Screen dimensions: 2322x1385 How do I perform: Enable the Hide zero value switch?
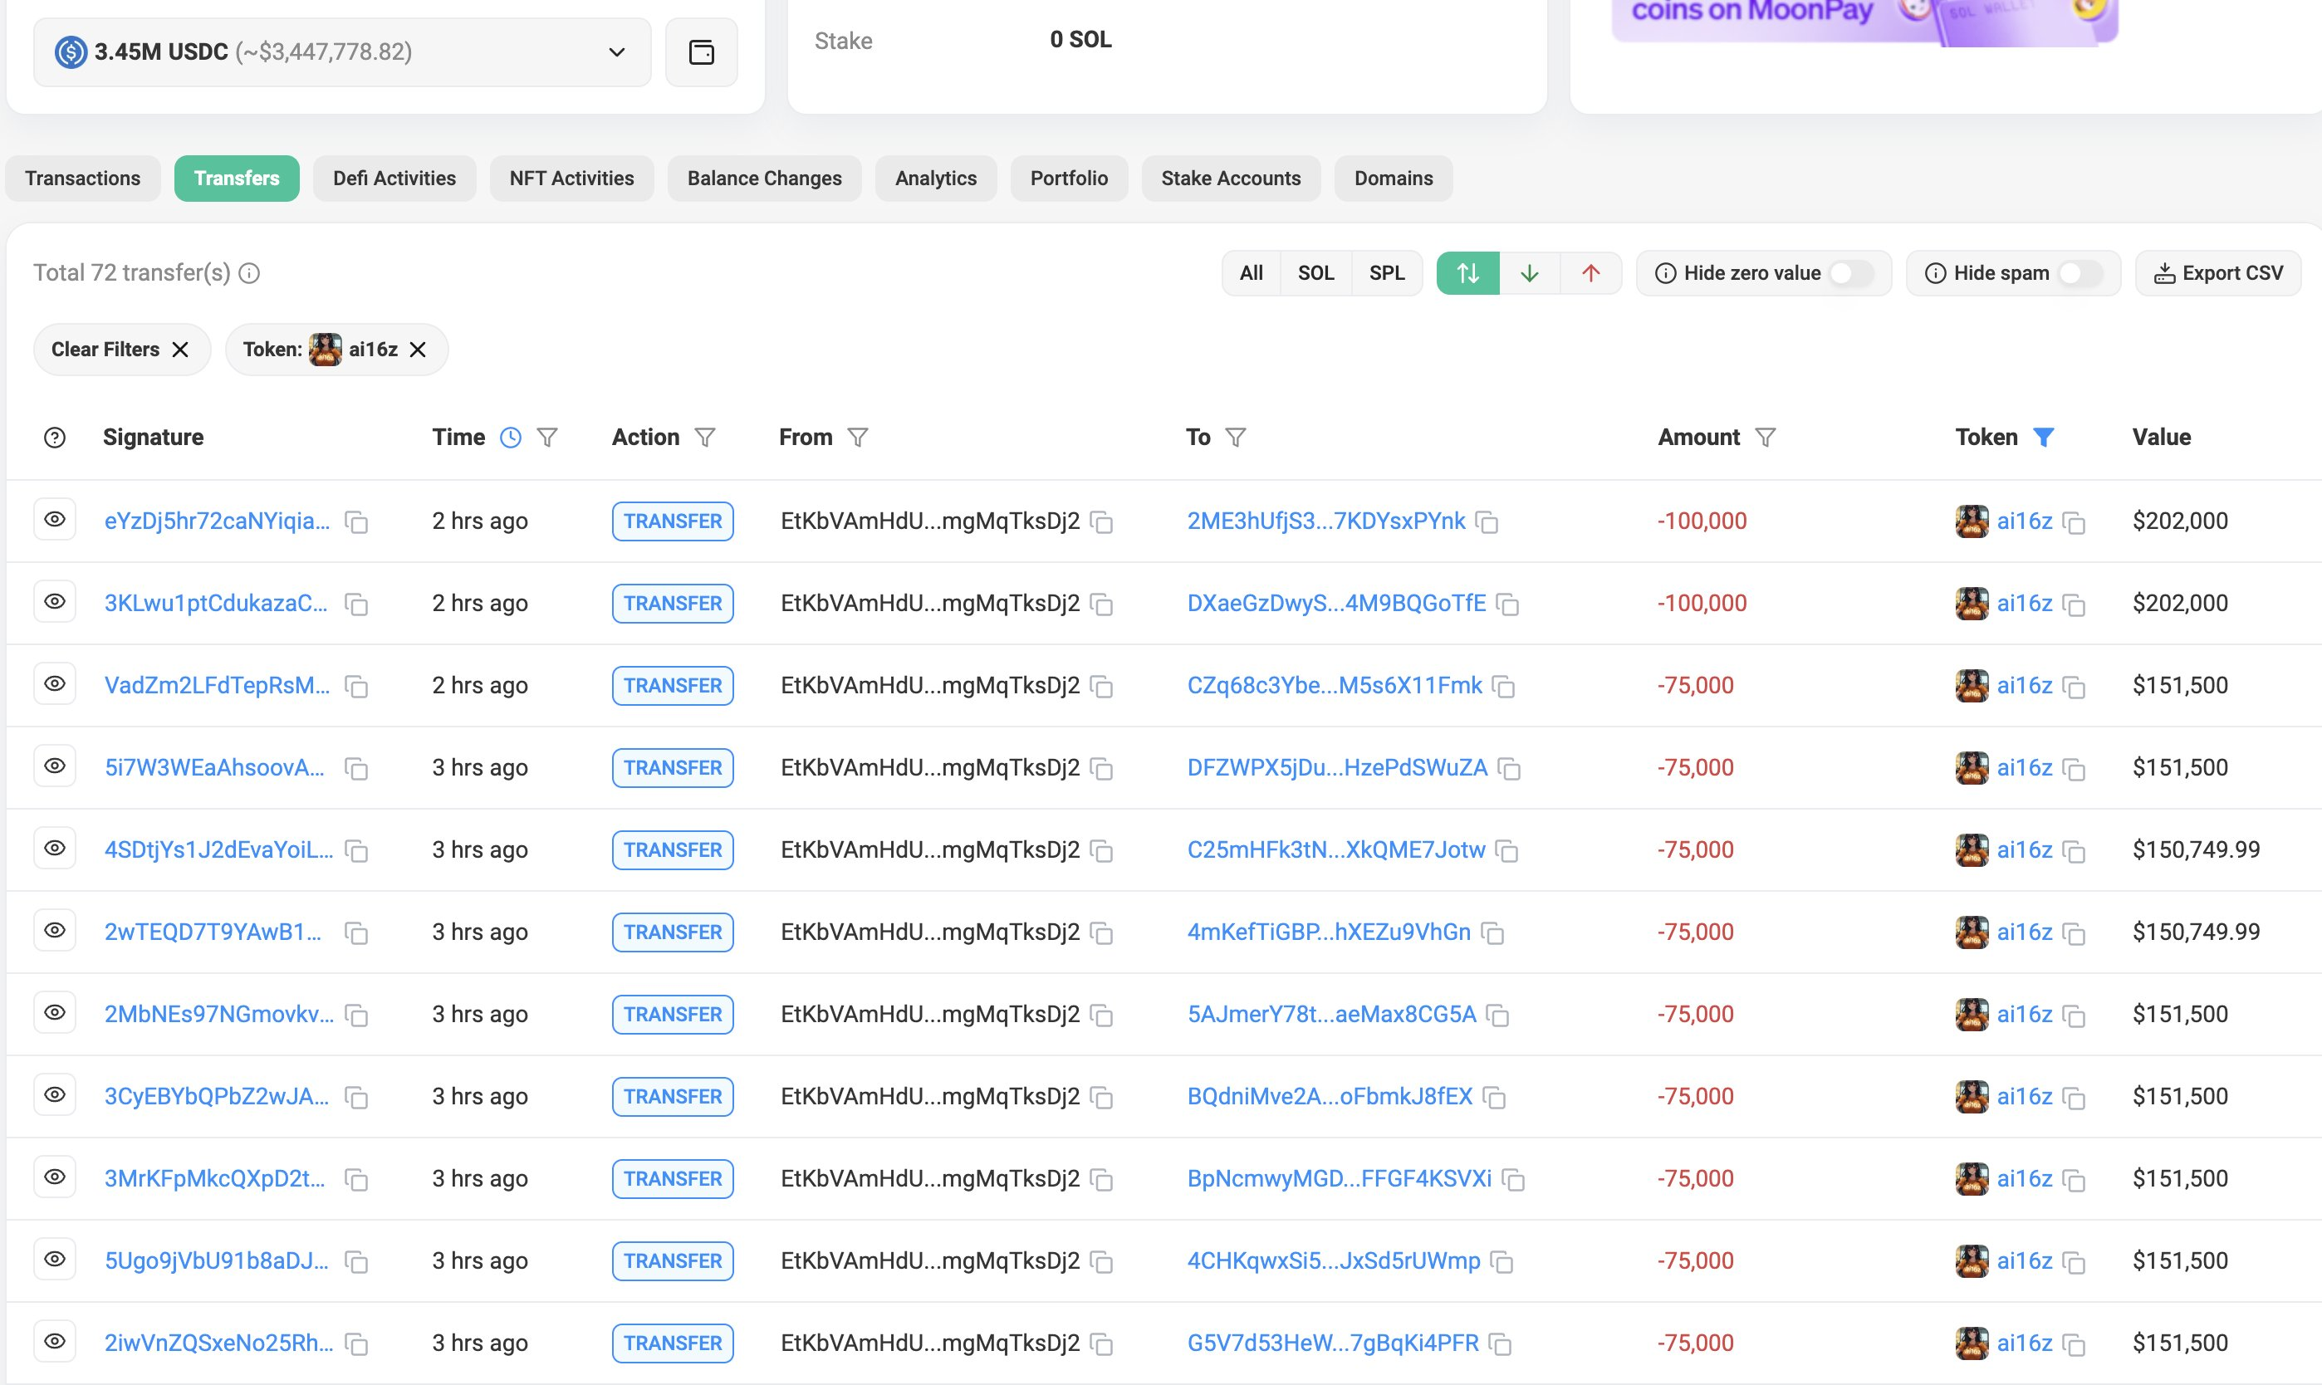click(1850, 273)
